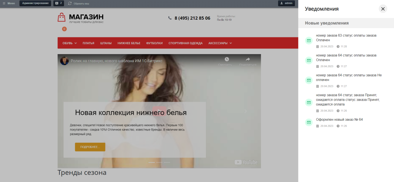Open the Администрирование panel button
Screen dimensions: 394x182
pos(35,3)
